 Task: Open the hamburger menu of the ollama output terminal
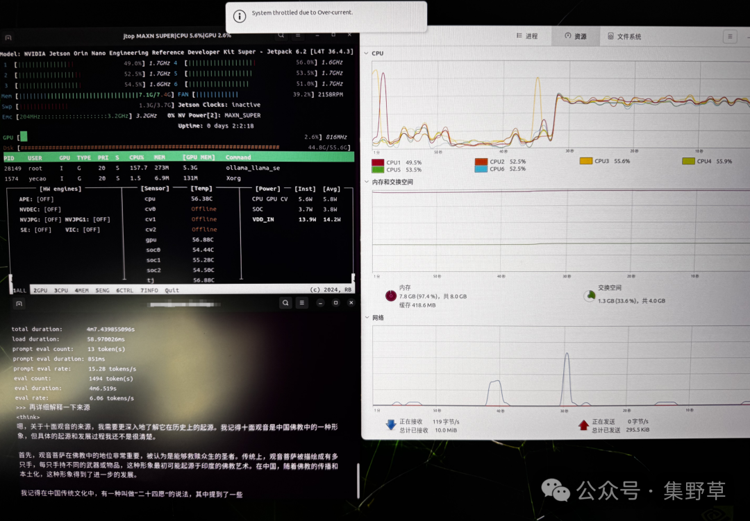[302, 302]
